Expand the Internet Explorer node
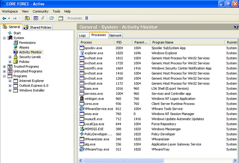239x163 pixels. [x=10, y=81]
